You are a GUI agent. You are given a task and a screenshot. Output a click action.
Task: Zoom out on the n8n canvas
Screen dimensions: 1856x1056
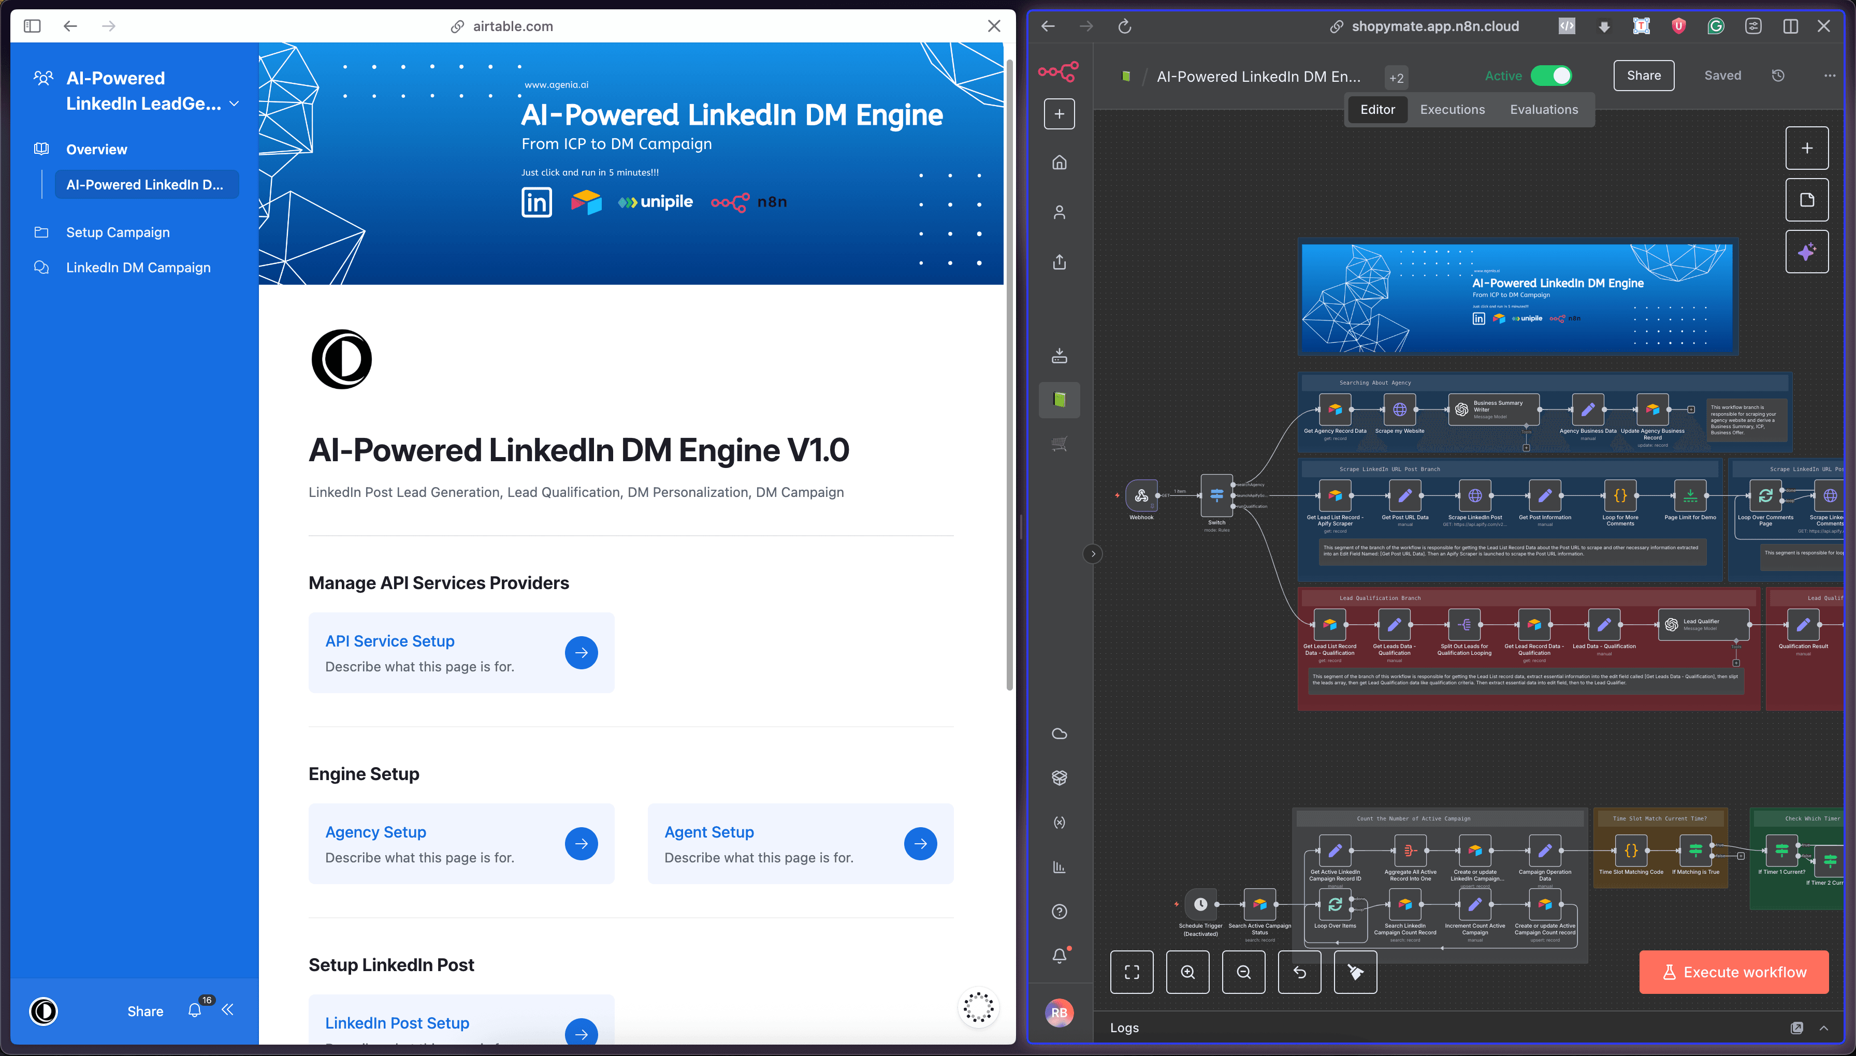[1243, 972]
